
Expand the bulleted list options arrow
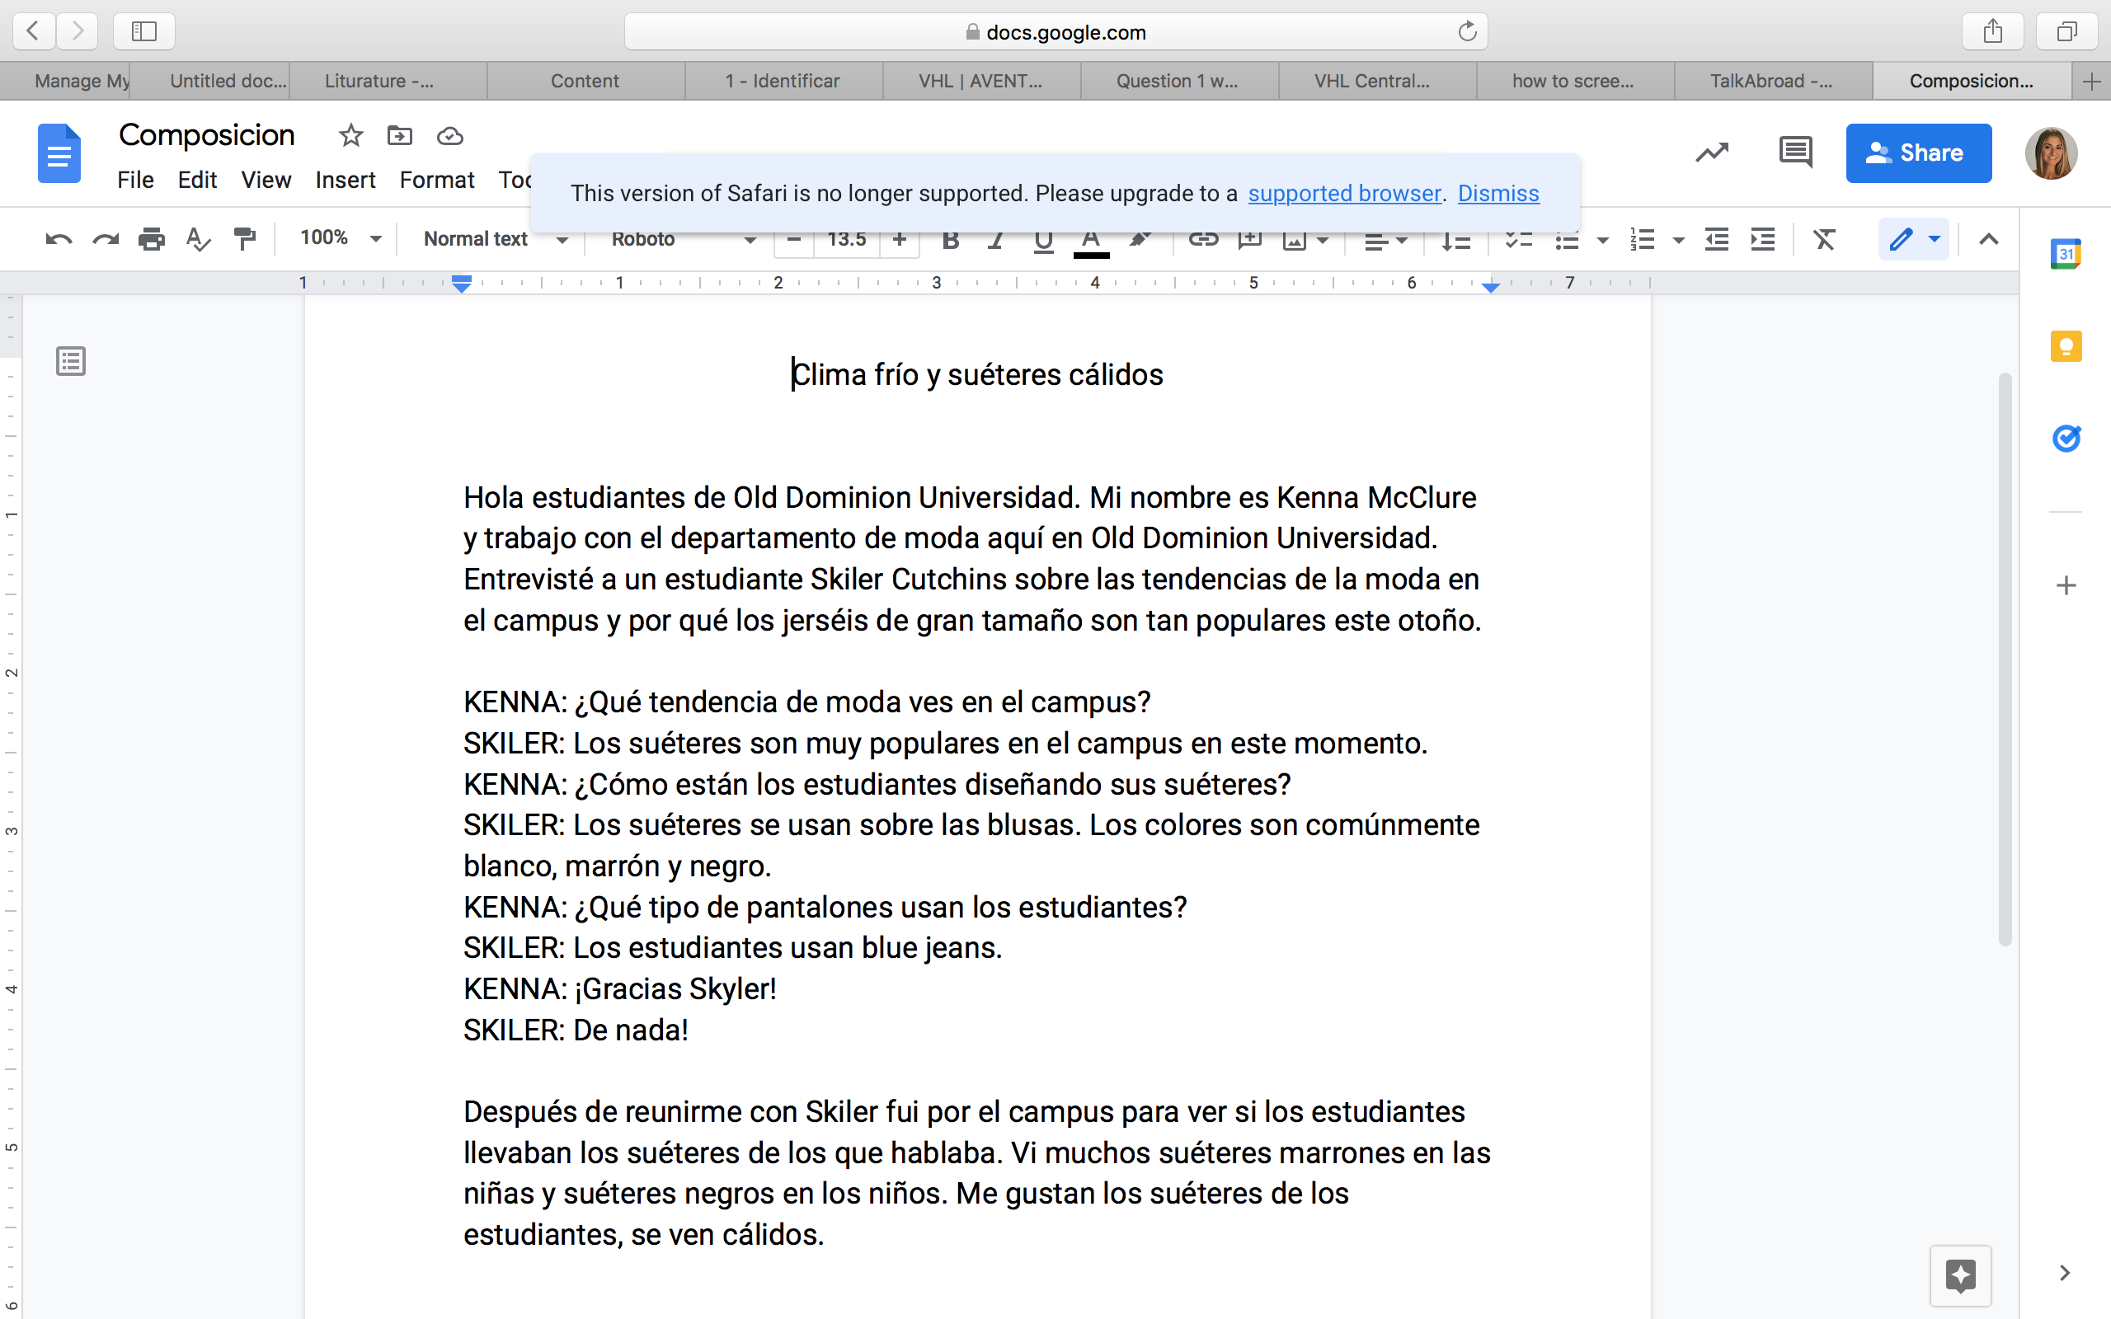coord(1602,239)
